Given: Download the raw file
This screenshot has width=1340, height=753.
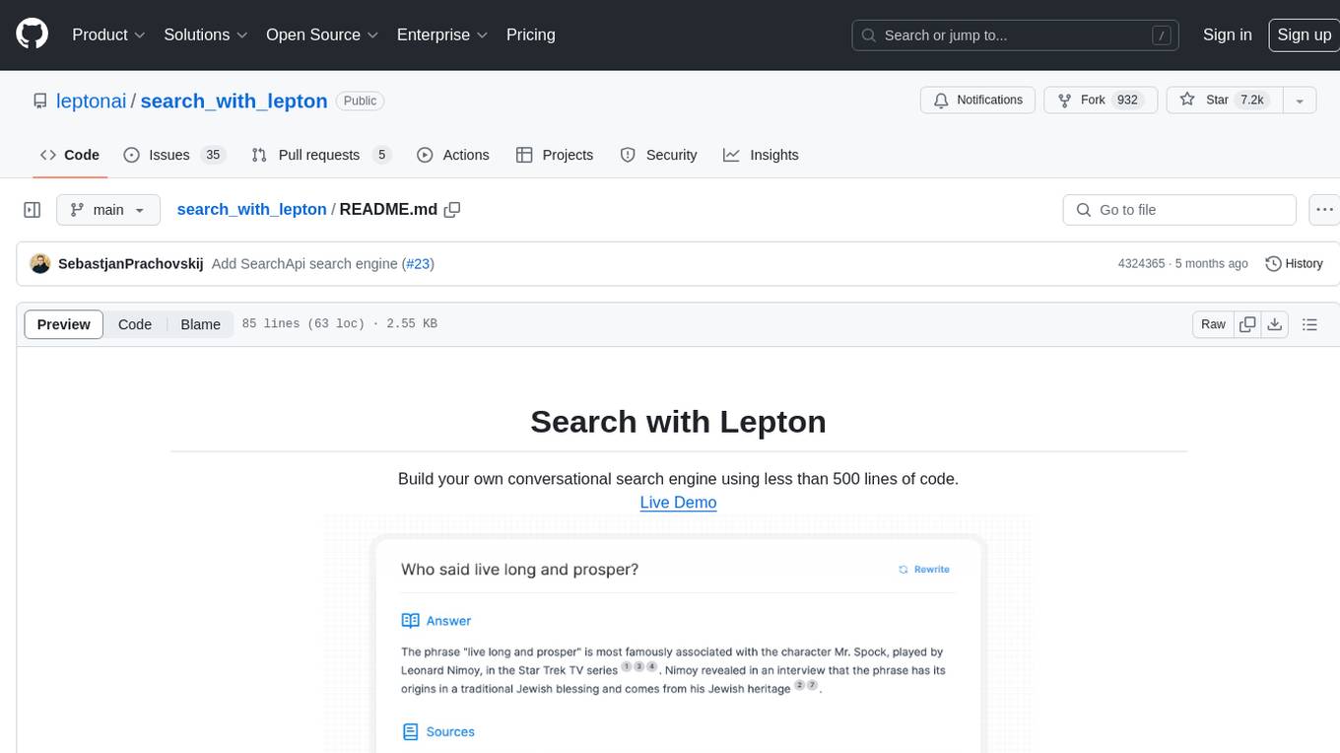Looking at the screenshot, I should [x=1275, y=324].
